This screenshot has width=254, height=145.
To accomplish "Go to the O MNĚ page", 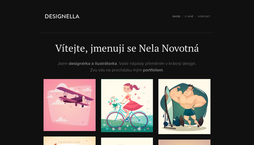I will 189,16.
